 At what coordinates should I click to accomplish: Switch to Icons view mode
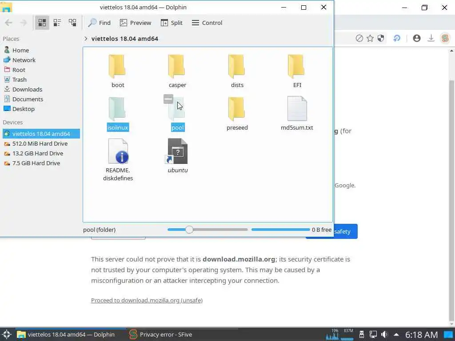point(42,23)
